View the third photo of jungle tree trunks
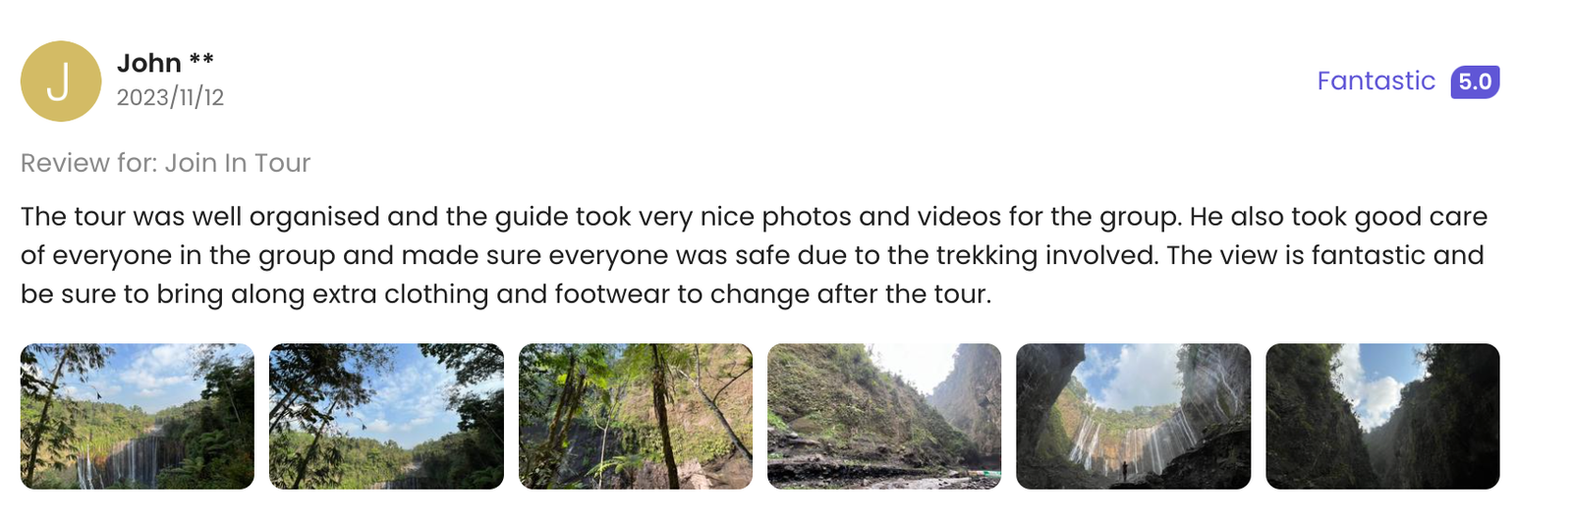This screenshot has height=518, width=1572. (636, 416)
